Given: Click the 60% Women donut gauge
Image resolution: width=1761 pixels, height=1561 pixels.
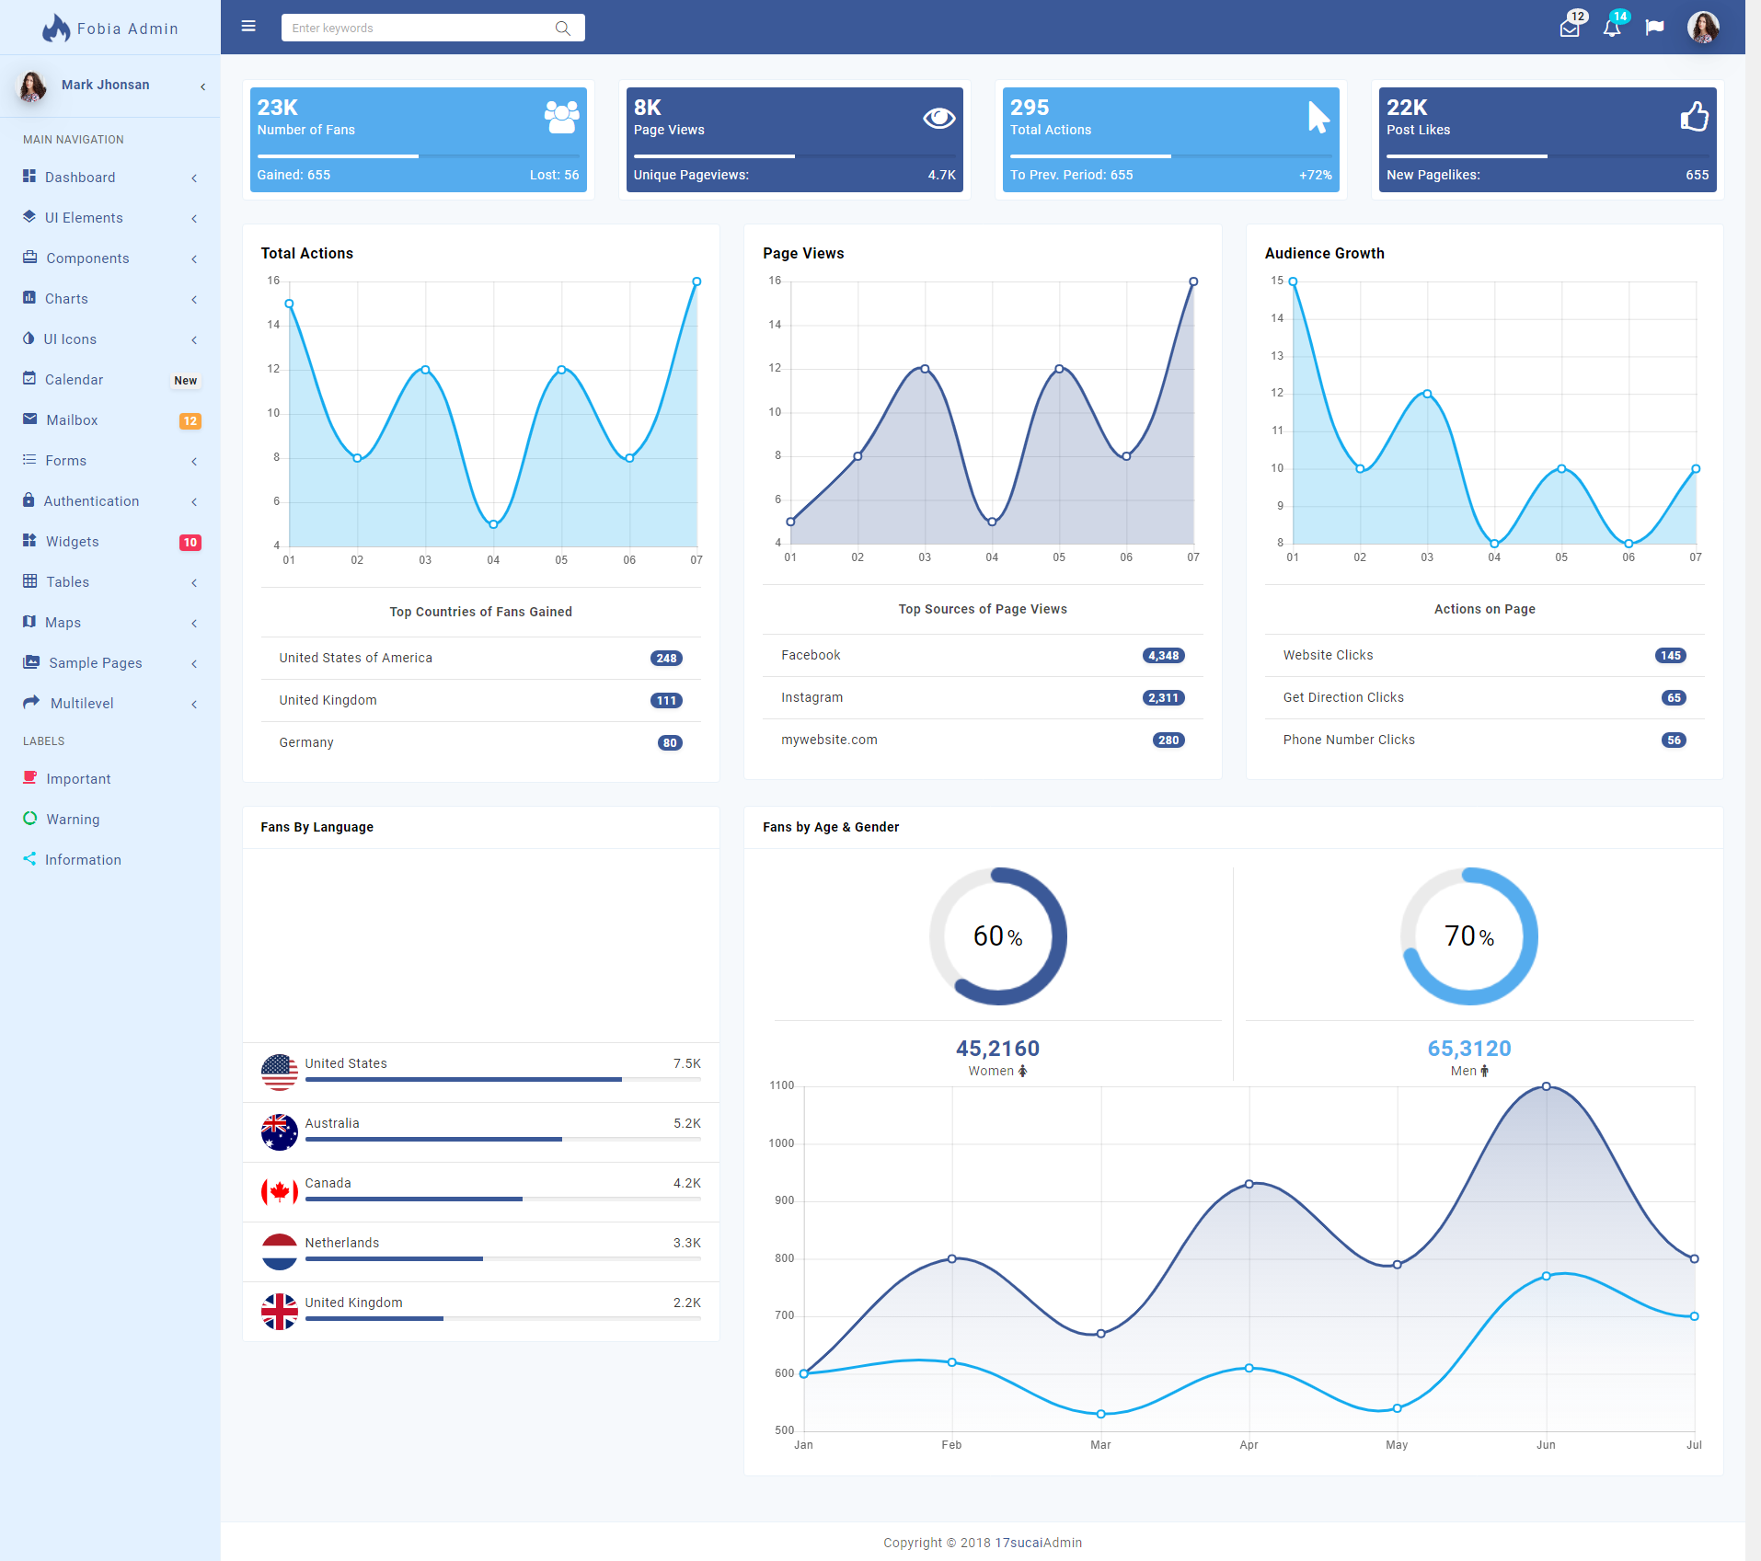Looking at the screenshot, I should point(997,935).
